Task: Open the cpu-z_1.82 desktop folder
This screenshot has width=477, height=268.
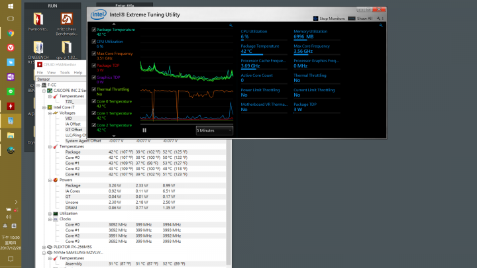Action: [67, 48]
